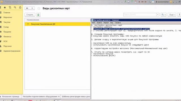Viewport: 181px width, 101px height.
Task: Open the Справка menu in Блокнот
Action: [118, 23]
